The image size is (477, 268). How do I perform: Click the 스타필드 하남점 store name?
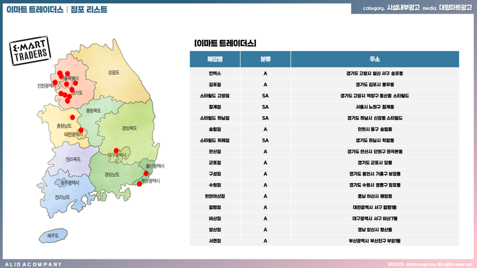(215, 118)
